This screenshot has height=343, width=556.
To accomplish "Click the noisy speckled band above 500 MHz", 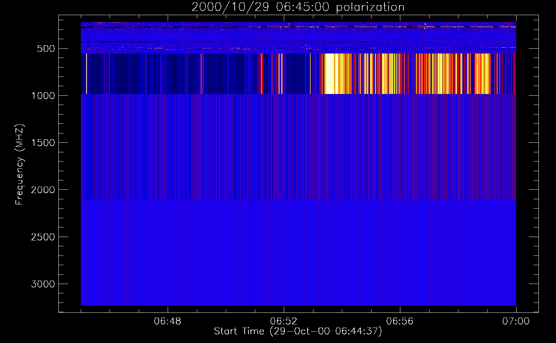I will (298, 36).
